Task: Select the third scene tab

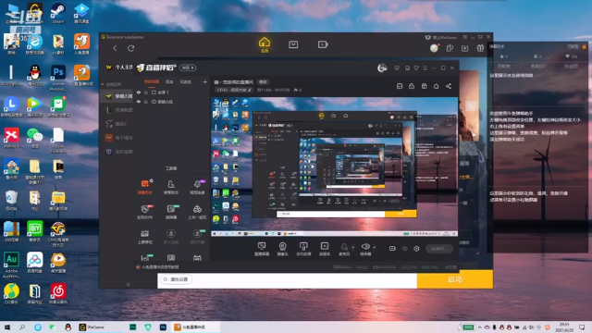Action: point(185,81)
